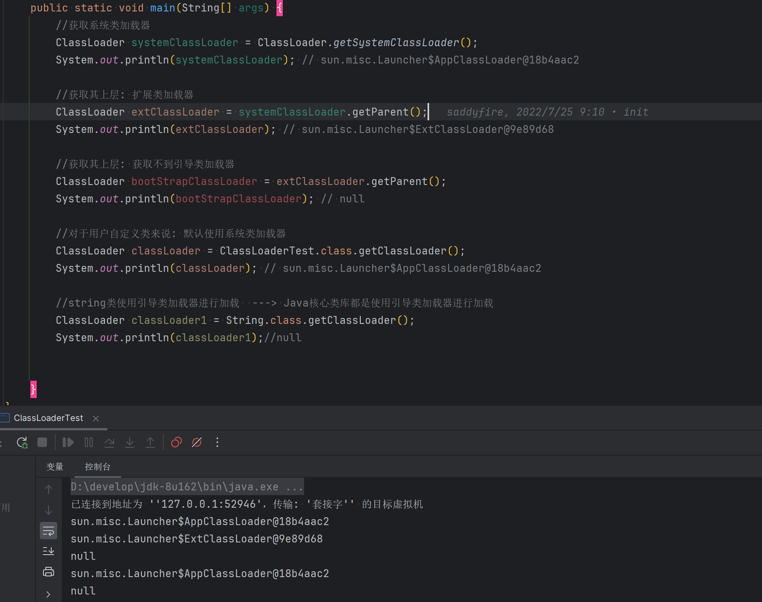Switch to the 变量 tab
Image resolution: width=762 pixels, height=602 pixels.
(55, 467)
